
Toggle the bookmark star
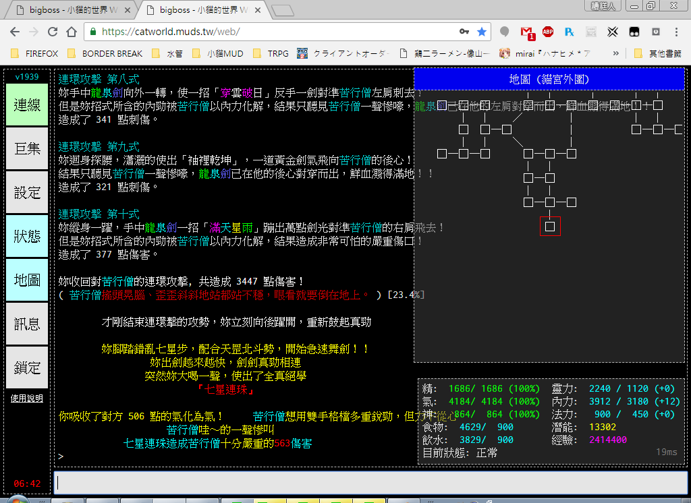[482, 32]
